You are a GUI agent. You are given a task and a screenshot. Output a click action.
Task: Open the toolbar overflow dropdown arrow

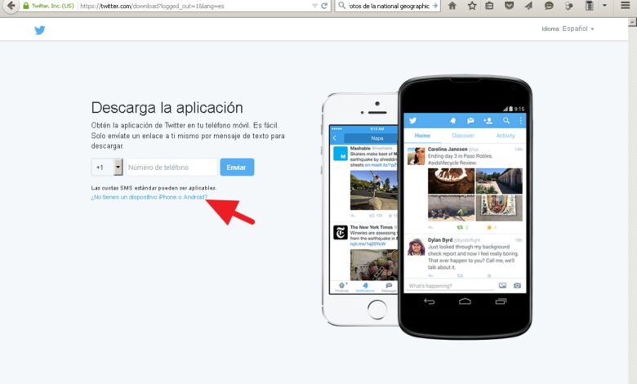(x=604, y=6)
